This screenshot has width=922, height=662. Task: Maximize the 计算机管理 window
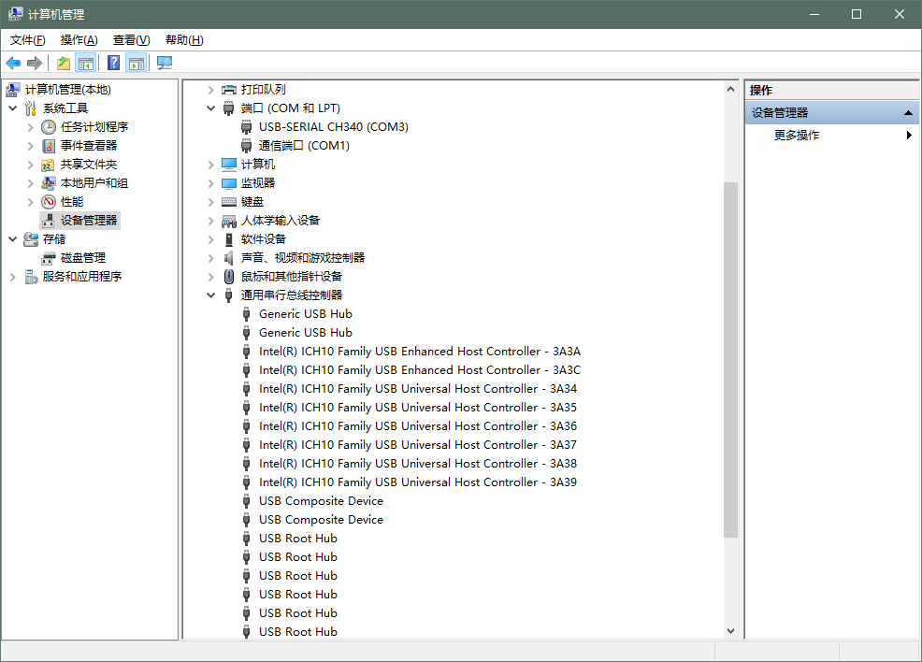coord(857,14)
